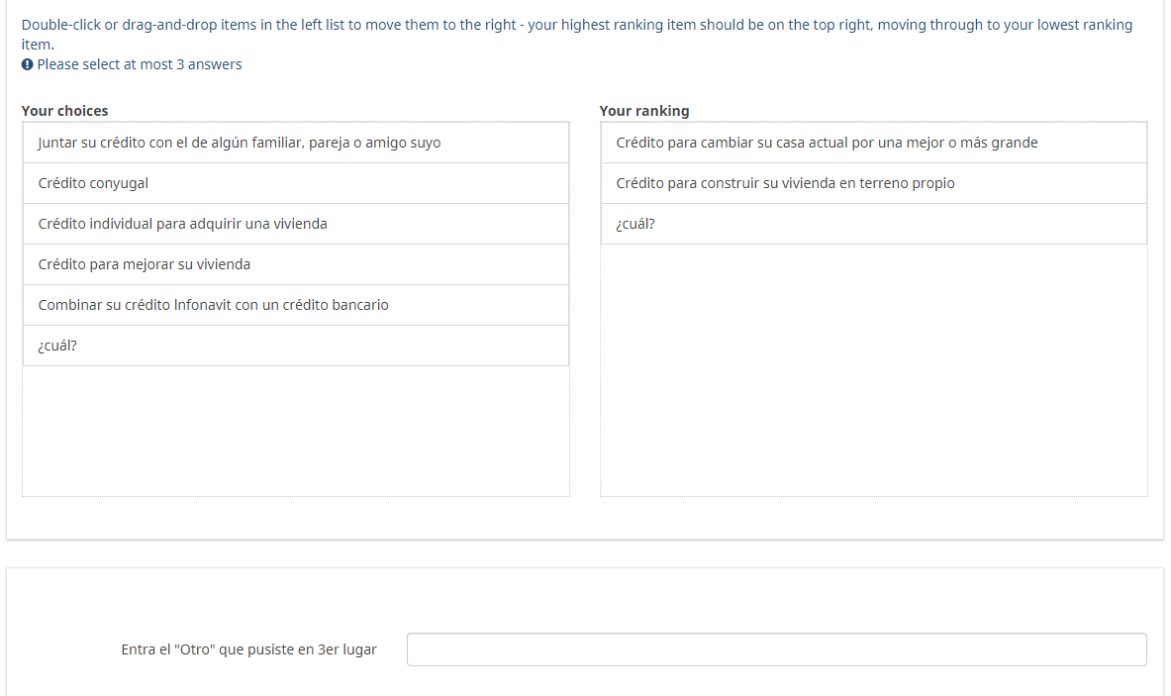Click "Combinar su crédito Infonavit con un crédito bancario"
Image resolution: width=1171 pixels, height=696 pixels.
click(213, 305)
